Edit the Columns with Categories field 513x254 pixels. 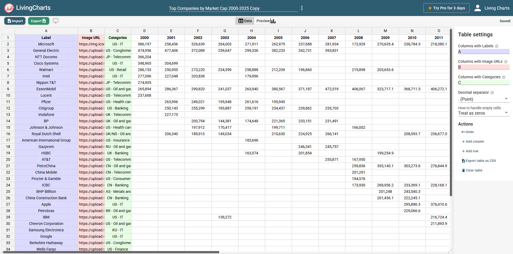point(484,83)
